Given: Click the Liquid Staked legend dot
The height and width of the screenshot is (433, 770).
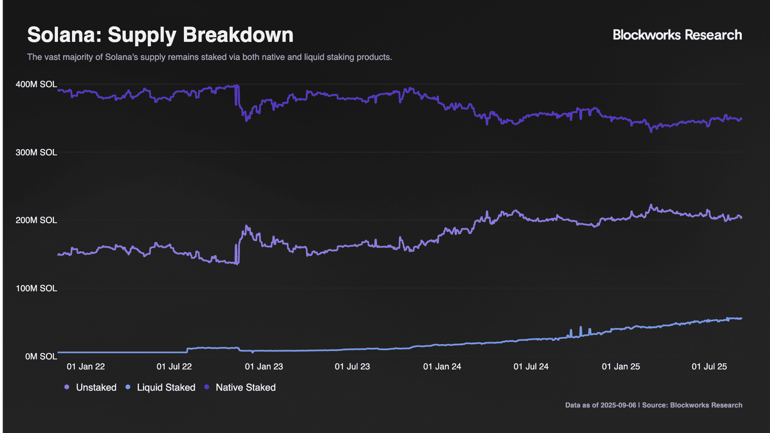Looking at the screenshot, I should [x=128, y=387].
